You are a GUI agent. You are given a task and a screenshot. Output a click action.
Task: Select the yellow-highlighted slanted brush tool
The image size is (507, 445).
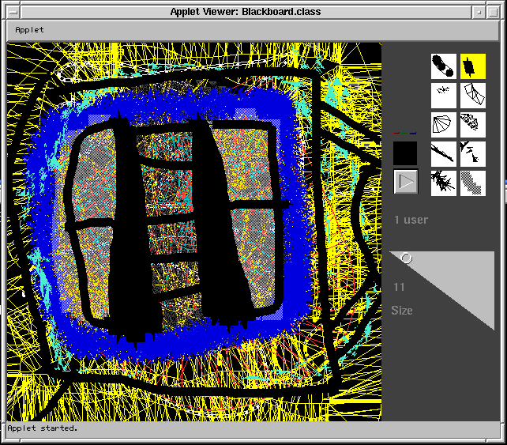tap(473, 66)
